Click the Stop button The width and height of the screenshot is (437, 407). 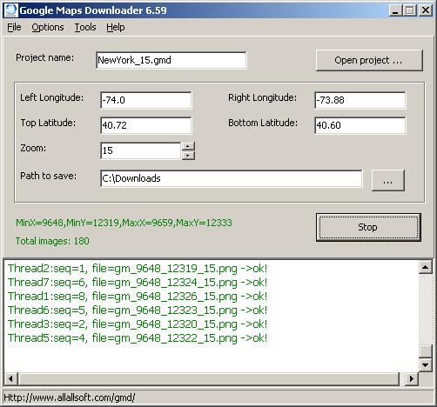[x=368, y=227]
